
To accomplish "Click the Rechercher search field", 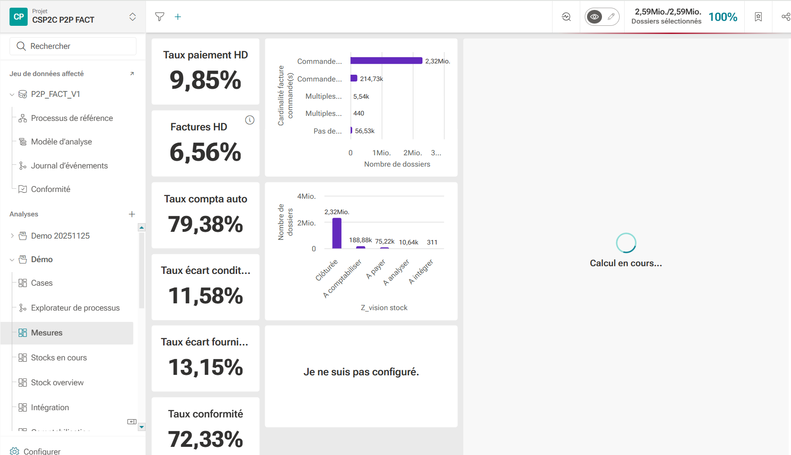I will pyautogui.click(x=73, y=46).
